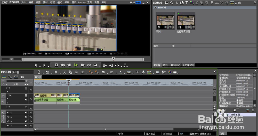The image size is (258, 136).
Task: Select the 序列1 thumbnail in bin
Action: click(x=165, y=21)
